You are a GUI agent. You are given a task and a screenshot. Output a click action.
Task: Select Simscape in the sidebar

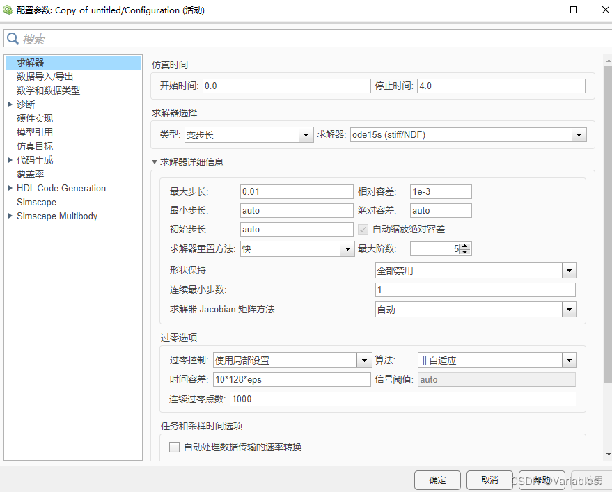pyautogui.click(x=36, y=202)
